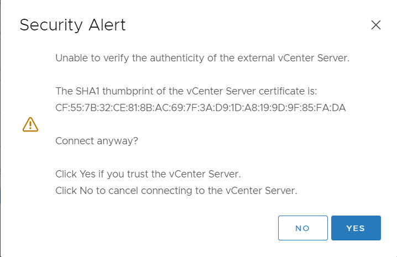This screenshot has width=397, height=257.
Task: Click the 'Unable to verify the authenticity' message
Action: [202, 58]
